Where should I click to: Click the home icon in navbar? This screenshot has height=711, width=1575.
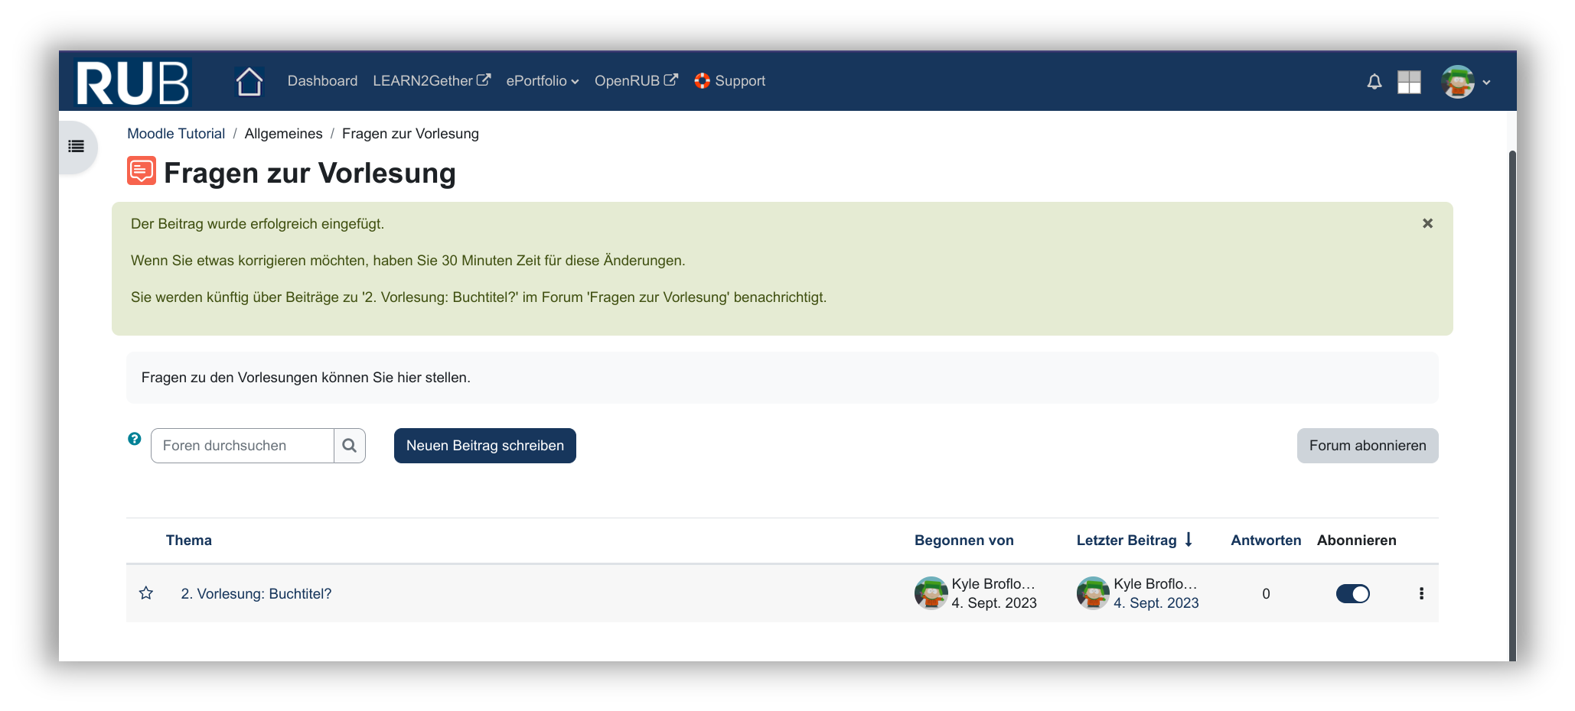tap(249, 82)
